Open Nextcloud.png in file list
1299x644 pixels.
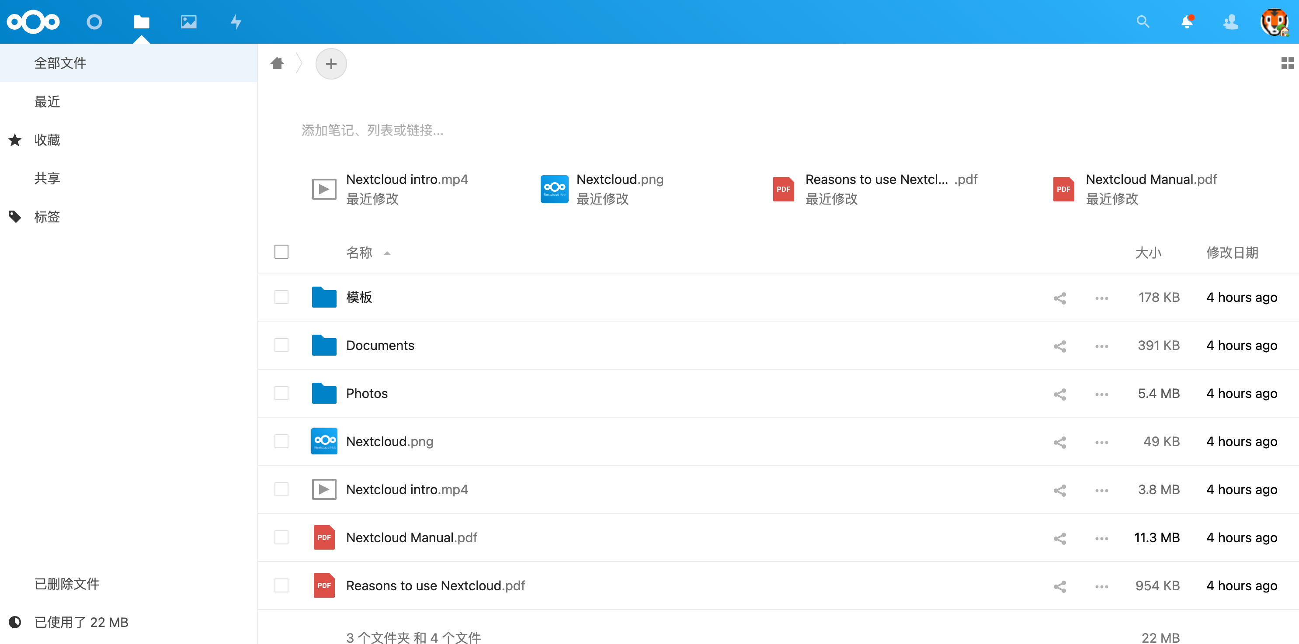(x=389, y=441)
